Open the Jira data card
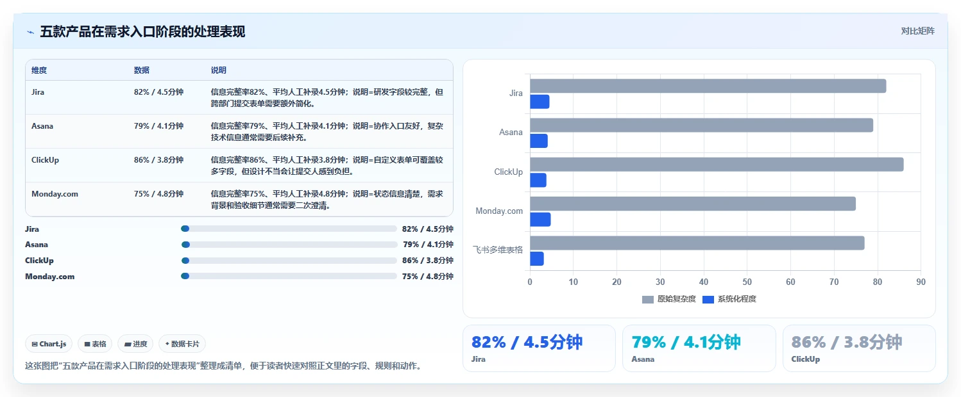 tap(539, 348)
